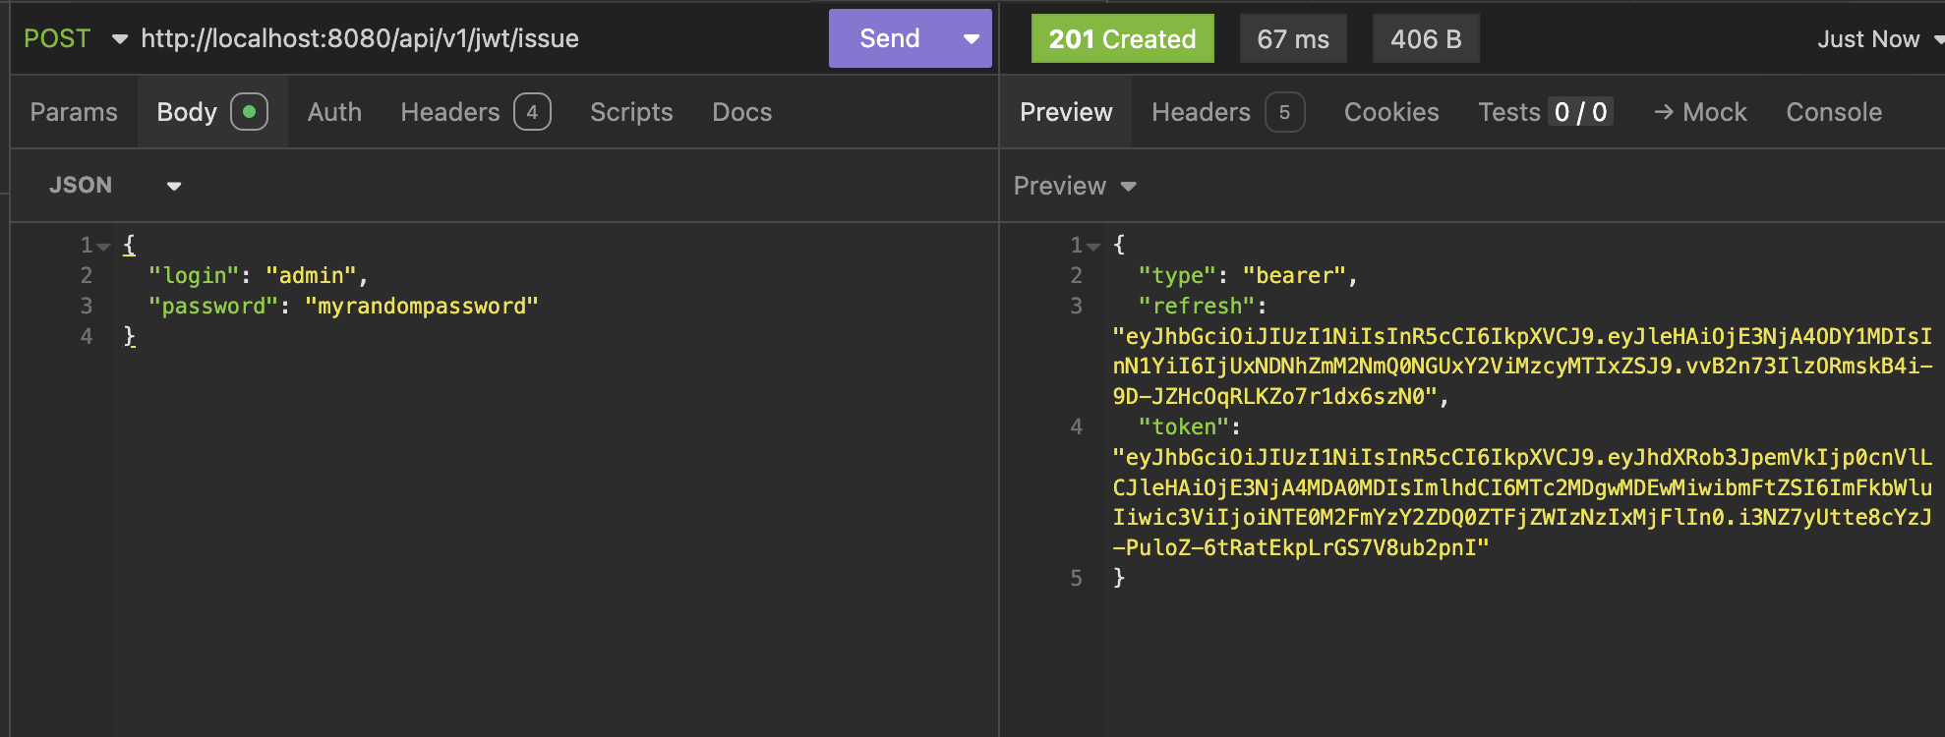Open the response Preview mode dropdown
1945x737 pixels.
(1074, 186)
